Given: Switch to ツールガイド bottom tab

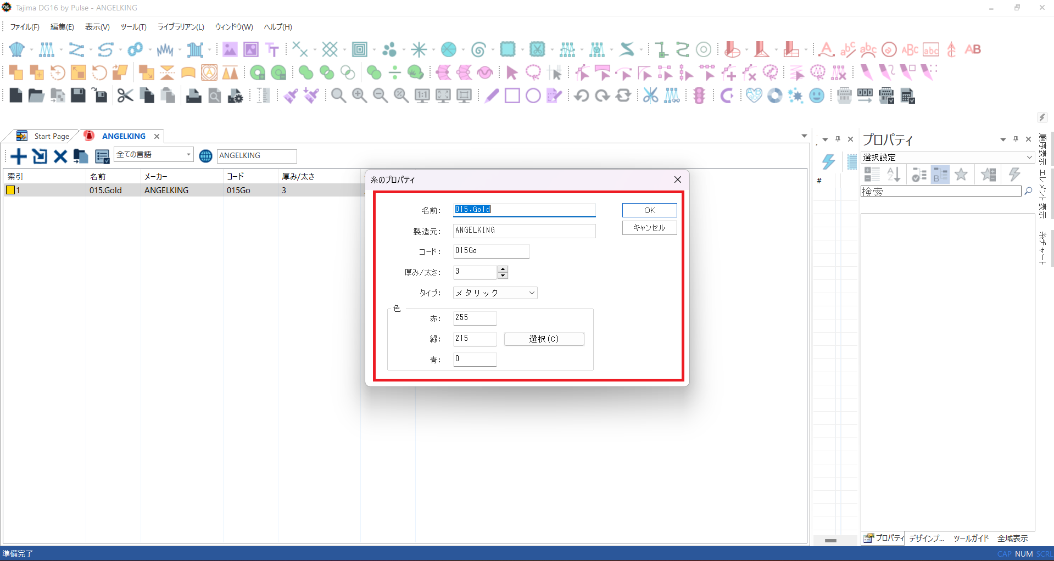Looking at the screenshot, I should [971, 538].
